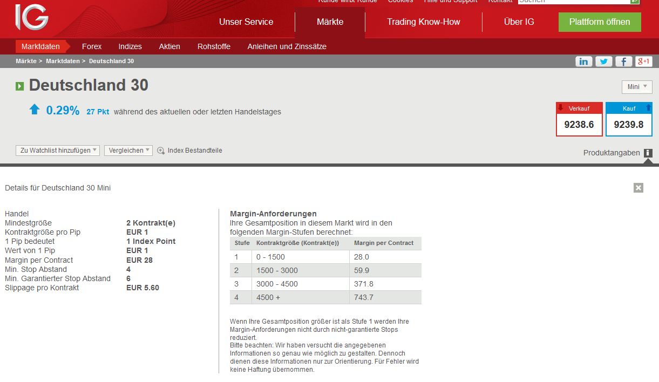Open Anleihen und Zinssätze section
This screenshot has width=659, height=382.
[287, 46]
